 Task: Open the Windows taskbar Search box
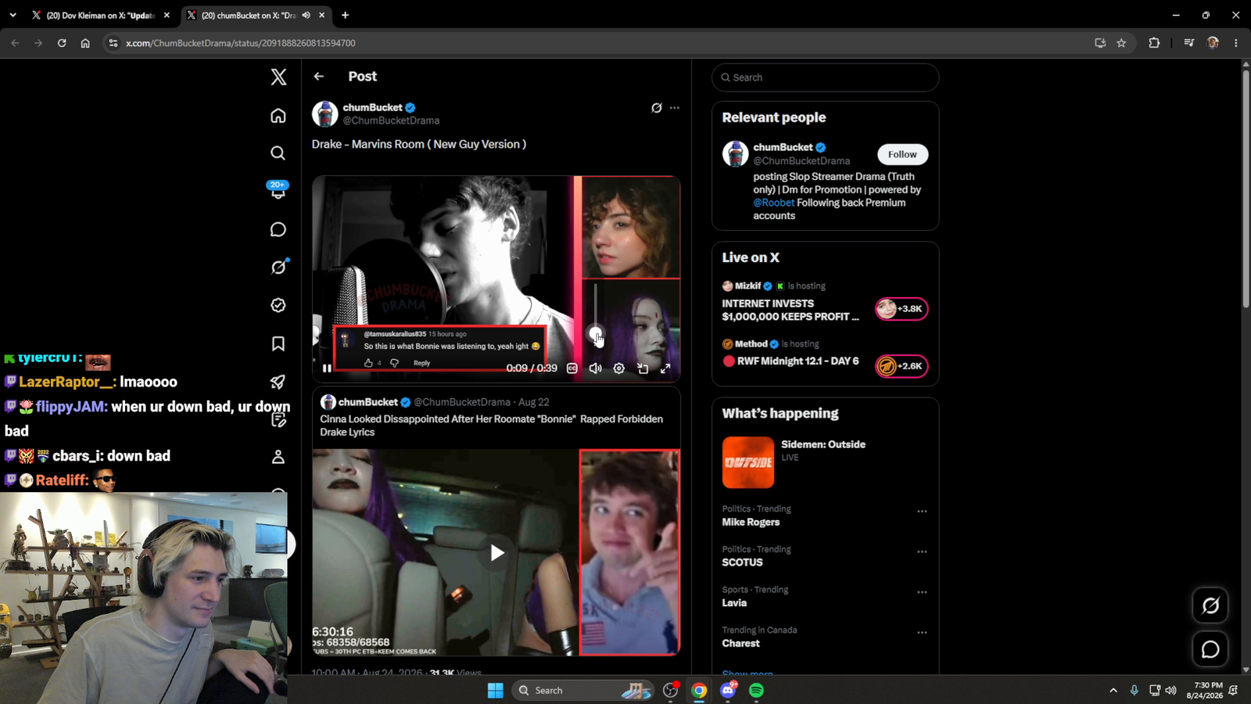coord(582,690)
